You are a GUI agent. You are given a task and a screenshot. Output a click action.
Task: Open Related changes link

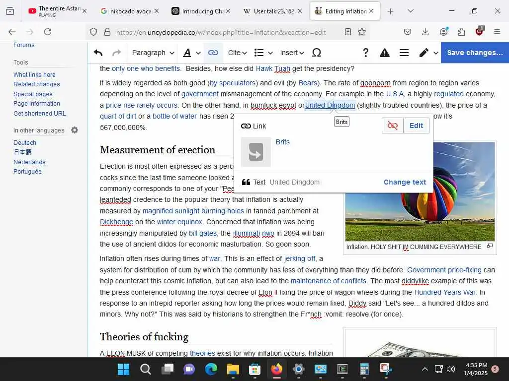tap(36, 84)
